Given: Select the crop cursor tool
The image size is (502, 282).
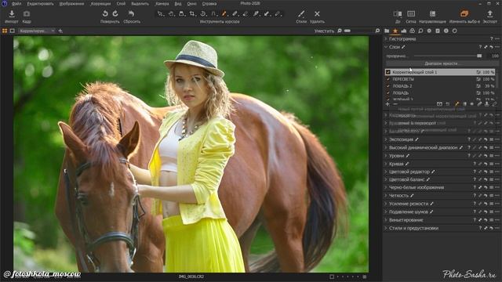Looking at the screenshot, I should [x=192, y=14].
